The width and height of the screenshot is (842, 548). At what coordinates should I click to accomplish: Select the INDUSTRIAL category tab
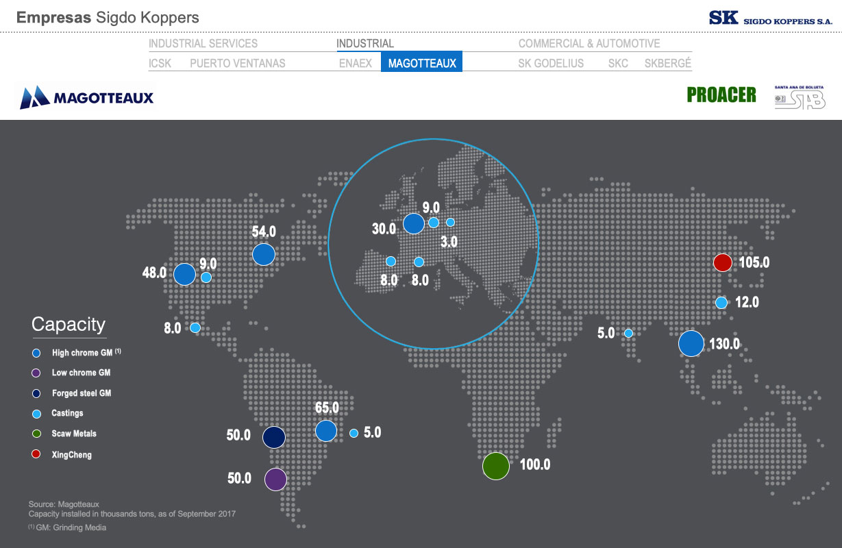[x=365, y=44]
